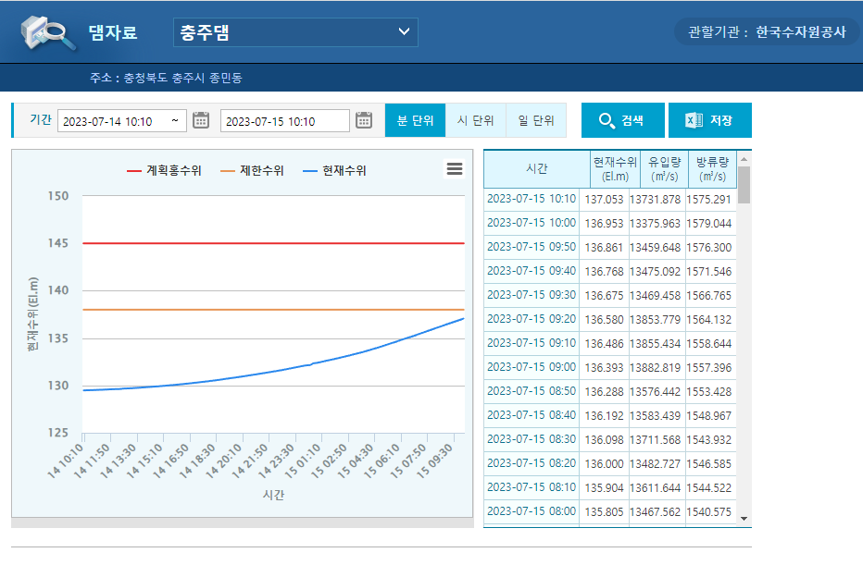Select row 2023-07-15 08:50 time cell
This screenshot has width=863, height=565.
532,391
